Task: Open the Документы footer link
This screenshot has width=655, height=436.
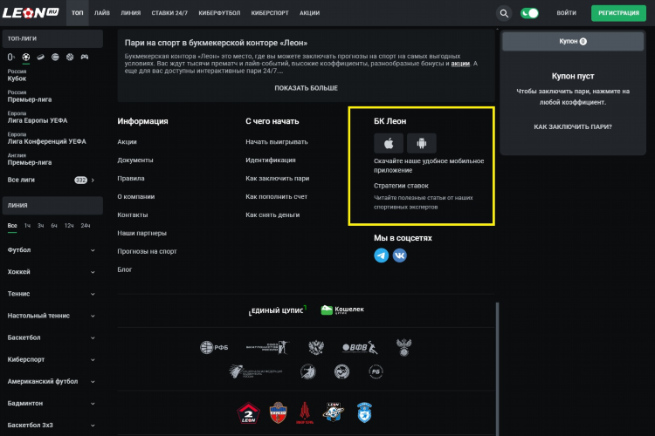Action: point(134,160)
